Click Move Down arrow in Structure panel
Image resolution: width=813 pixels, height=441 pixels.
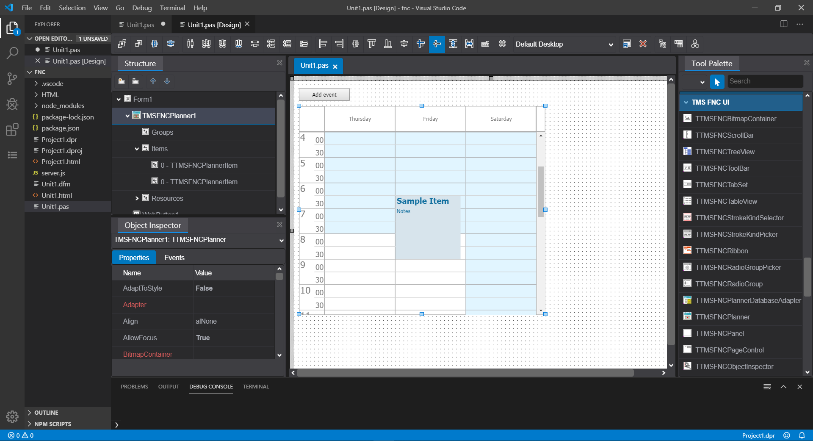167,81
